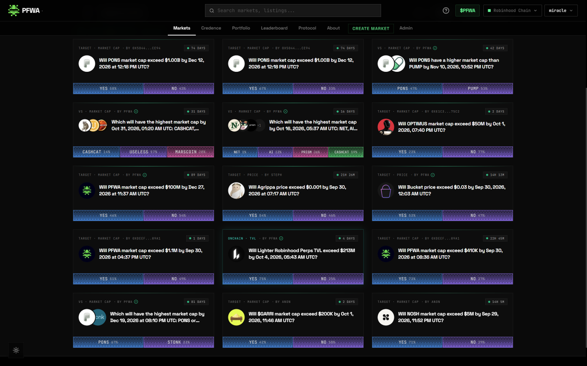The height and width of the screenshot is (366, 587).
Task: Open the Robinhood Chain network dropdown
Action: 512,10
